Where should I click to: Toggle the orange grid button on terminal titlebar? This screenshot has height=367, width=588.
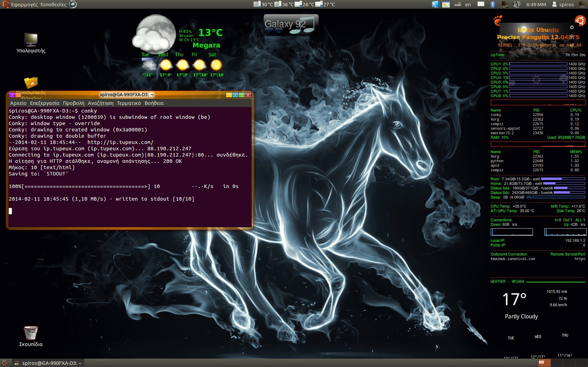18,95
